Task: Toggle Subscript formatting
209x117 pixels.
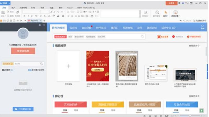Action: [x=45, y=16]
